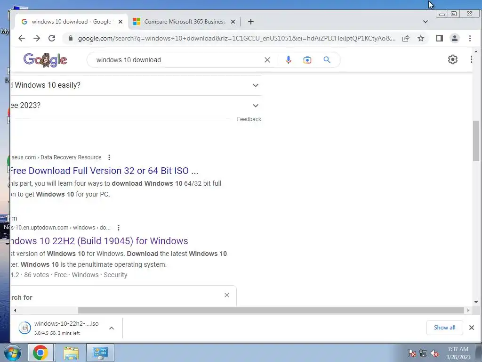The width and height of the screenshot is (482, 362).
Task: Click the muted volume tray icon
Action: click(x=434, y=353)
